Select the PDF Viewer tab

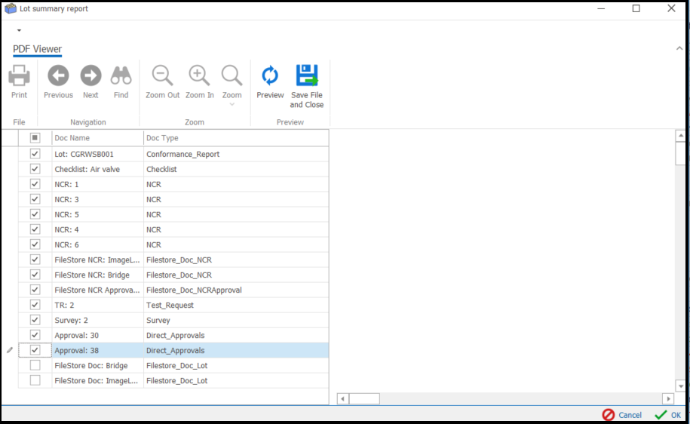[x=37, y=49]
